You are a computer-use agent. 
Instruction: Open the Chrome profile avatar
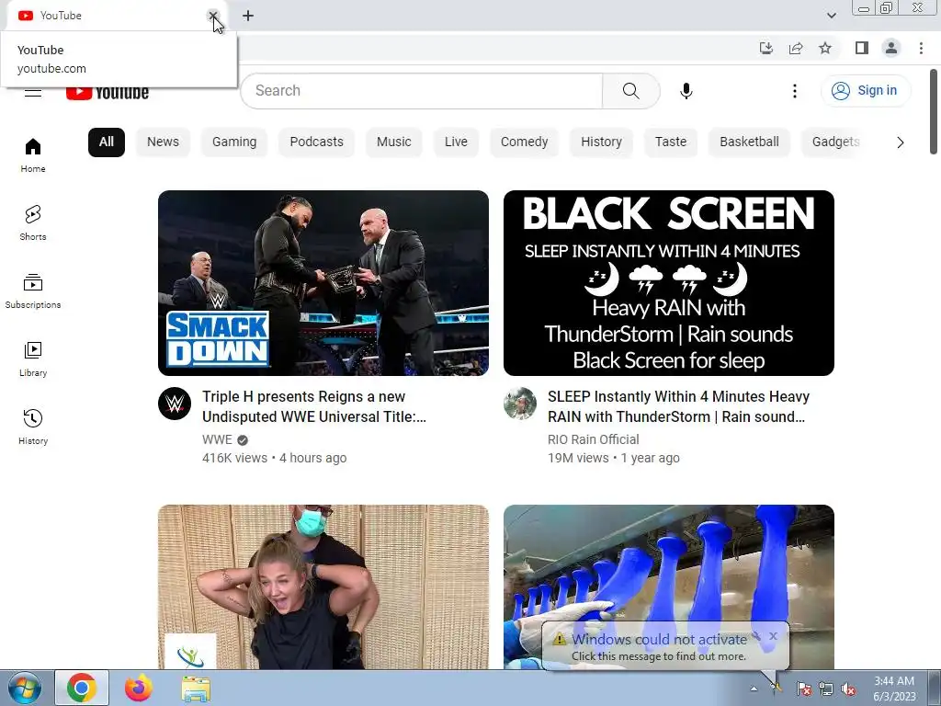point(891,48)
